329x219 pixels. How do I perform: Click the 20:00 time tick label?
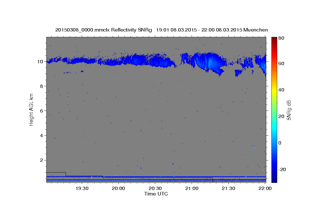119,188
